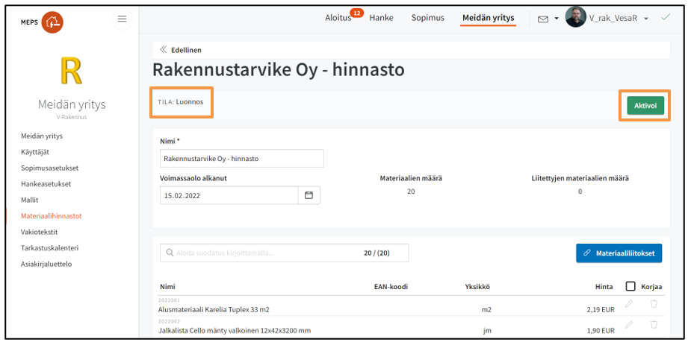
Task: Expand the mail dropdown arrow
Action: pyautogui.click(x=556, y=19)
